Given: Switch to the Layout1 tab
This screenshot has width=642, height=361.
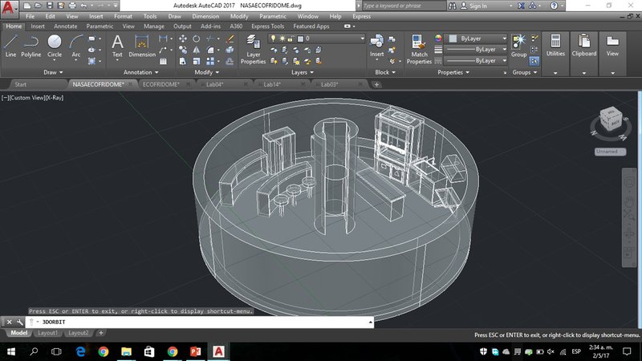Looking at the screenshot, I should click(x=48, y=332).
